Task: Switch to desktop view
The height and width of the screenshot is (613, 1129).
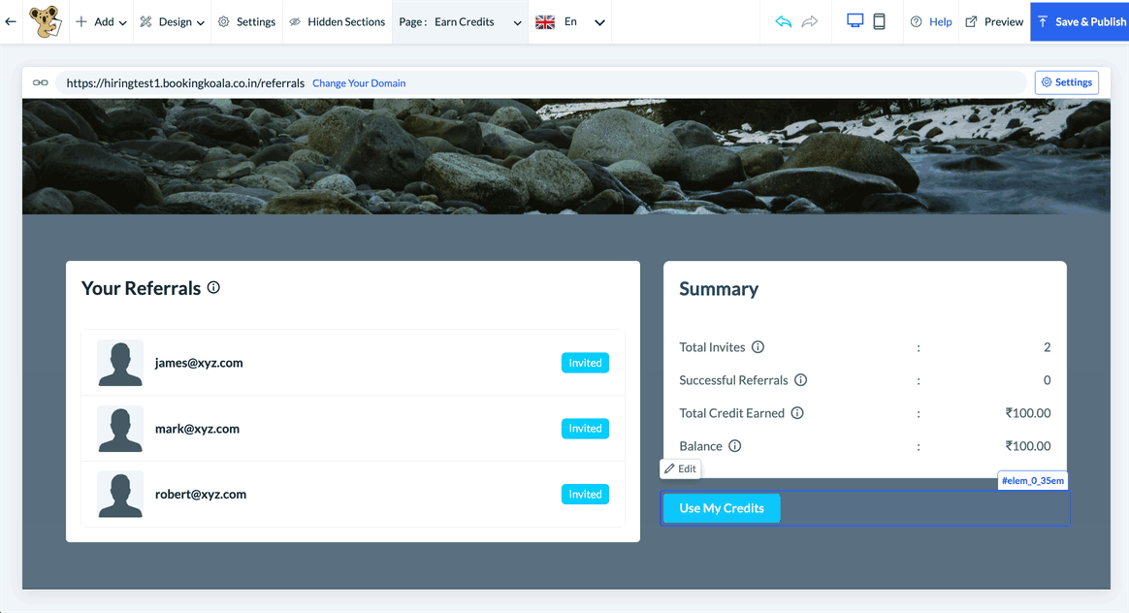Action: 855,21
